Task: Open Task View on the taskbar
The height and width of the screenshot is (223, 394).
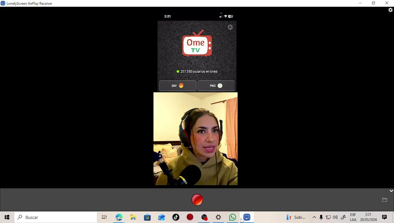Action: point(104,217)
